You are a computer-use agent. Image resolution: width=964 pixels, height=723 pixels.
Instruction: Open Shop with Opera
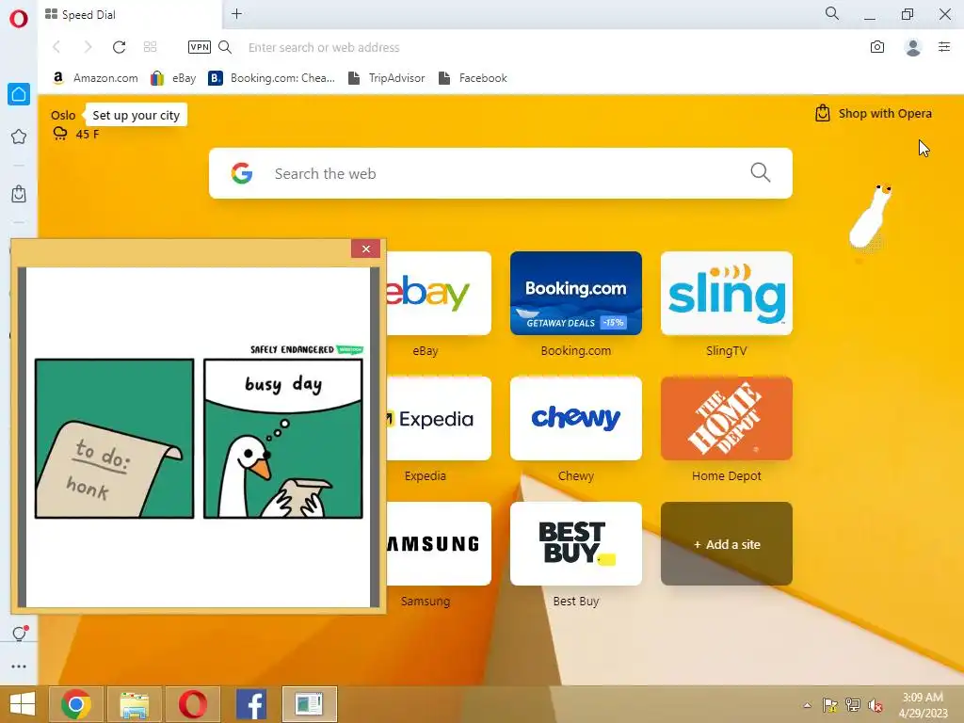(873, 113)
